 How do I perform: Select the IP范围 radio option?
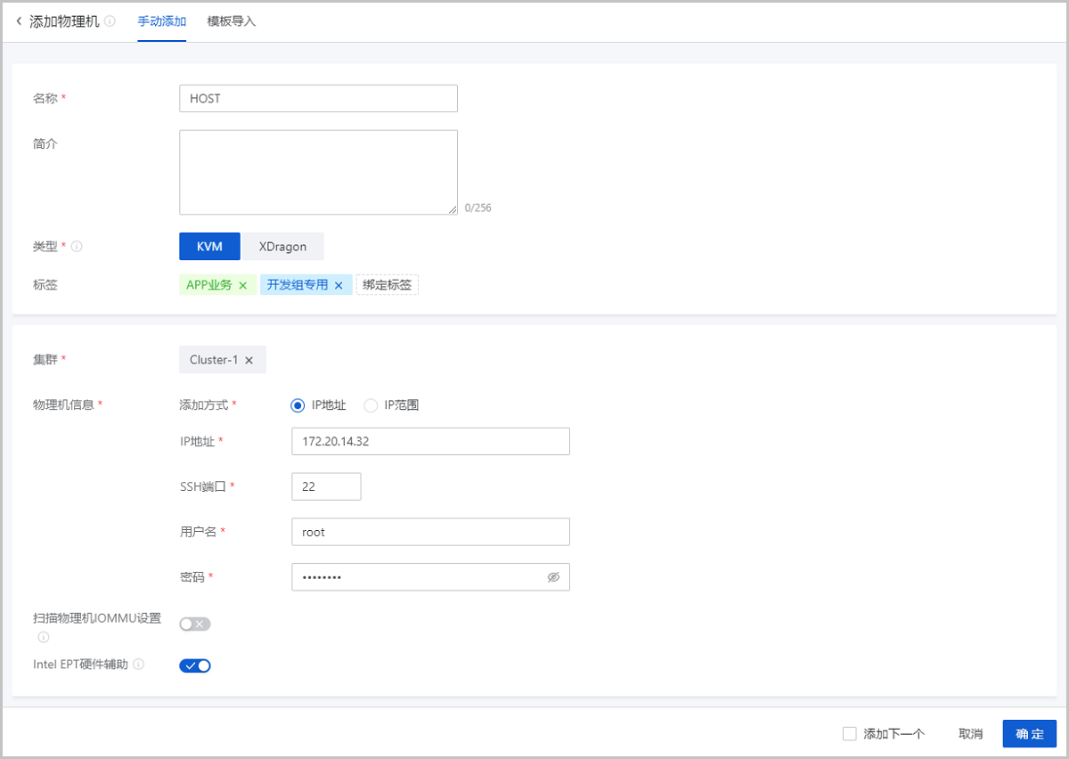pos(371,405)
